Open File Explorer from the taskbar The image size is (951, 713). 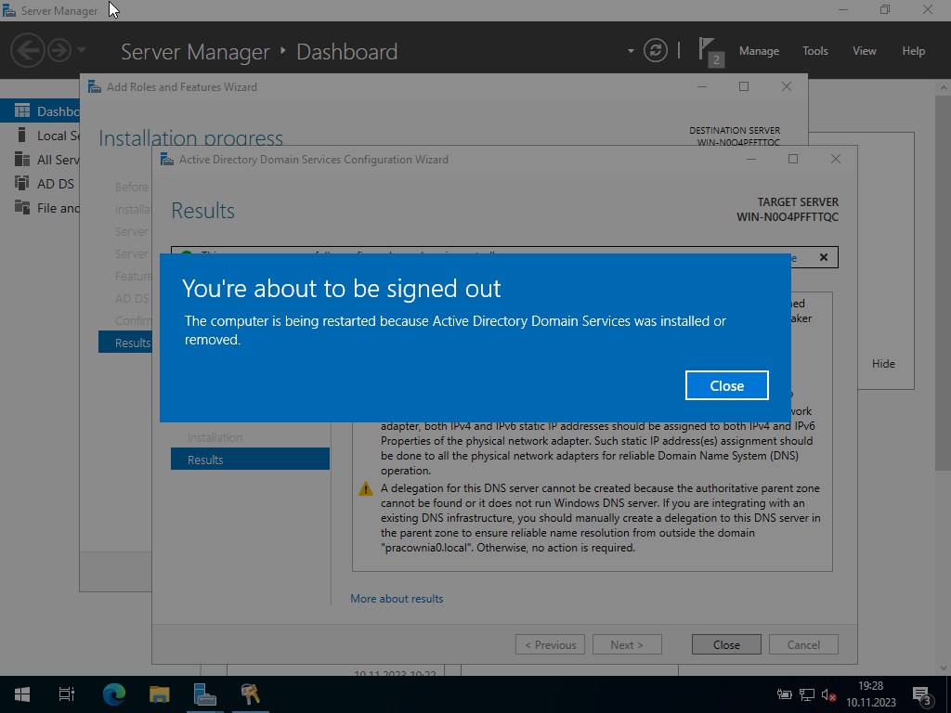pyautogui.click(x=160, y=694)
